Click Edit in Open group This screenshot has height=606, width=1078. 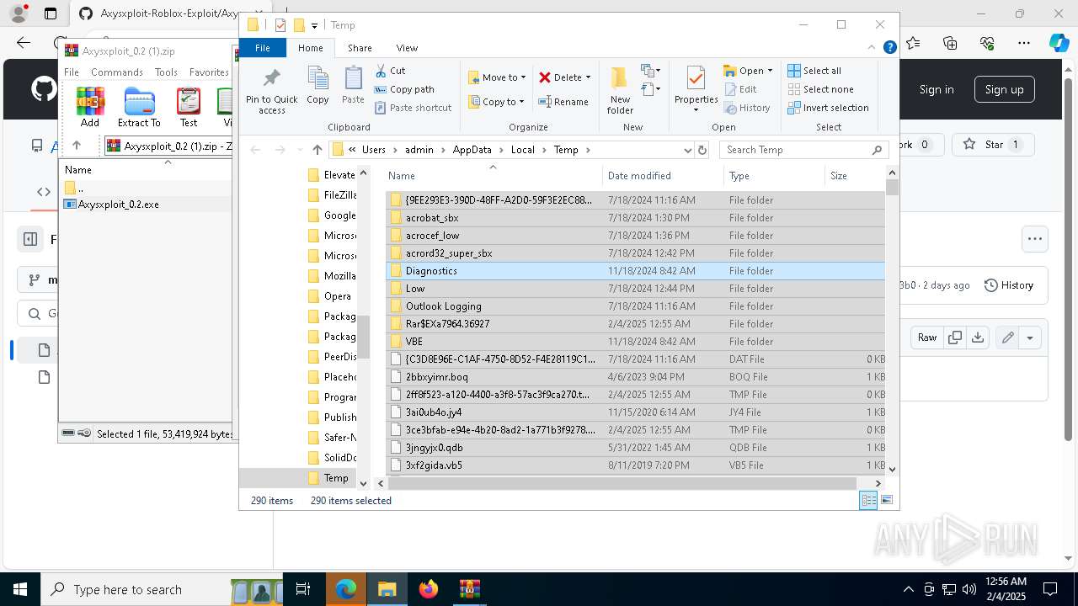(740, 89)
